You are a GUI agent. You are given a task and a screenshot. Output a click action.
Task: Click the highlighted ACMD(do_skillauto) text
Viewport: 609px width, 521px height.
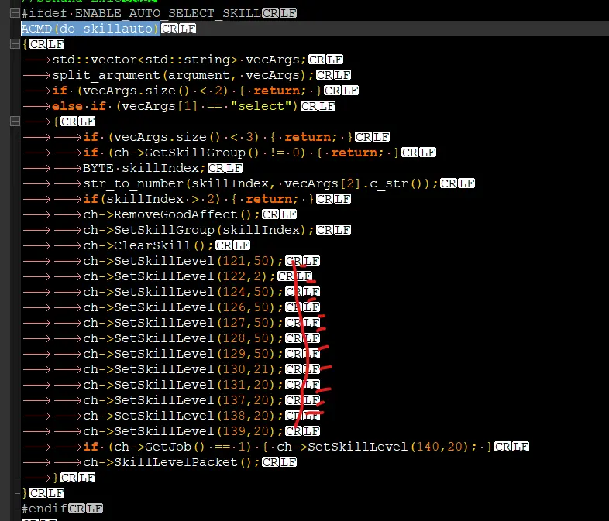(90, 29)
